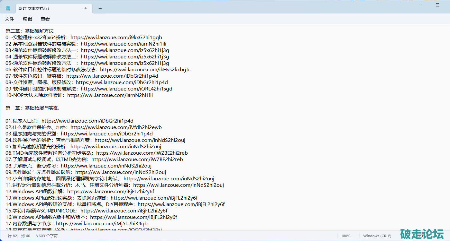Click the 100% zoom level in status bar
Screen dimensions: 450x241
346,236
